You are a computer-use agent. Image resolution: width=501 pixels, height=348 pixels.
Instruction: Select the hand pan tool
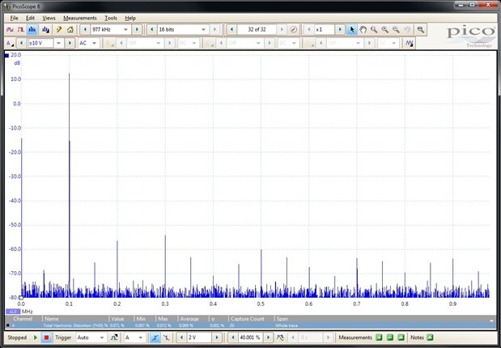click(x=363, y=29)
